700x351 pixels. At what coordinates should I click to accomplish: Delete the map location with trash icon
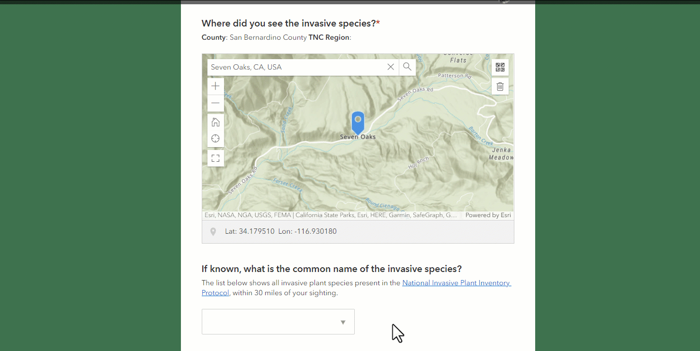pyautogui.click(x=500, y=87)
